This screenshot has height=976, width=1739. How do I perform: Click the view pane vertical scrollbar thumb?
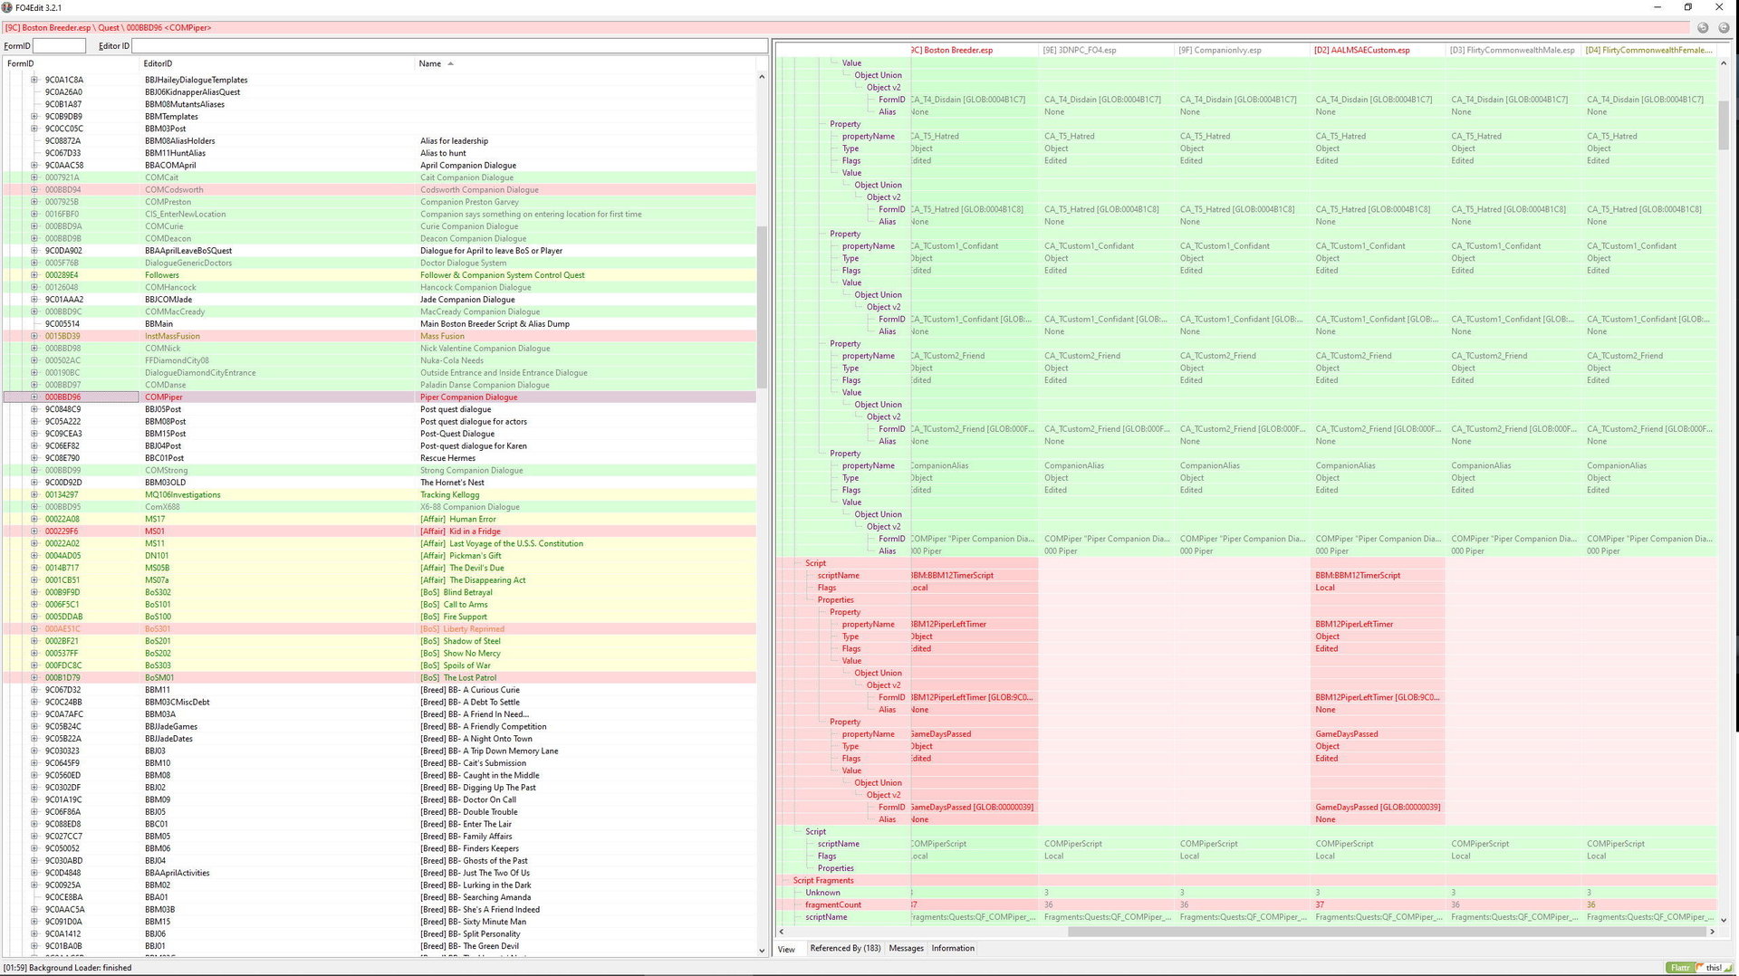(x=1723, y=125)
